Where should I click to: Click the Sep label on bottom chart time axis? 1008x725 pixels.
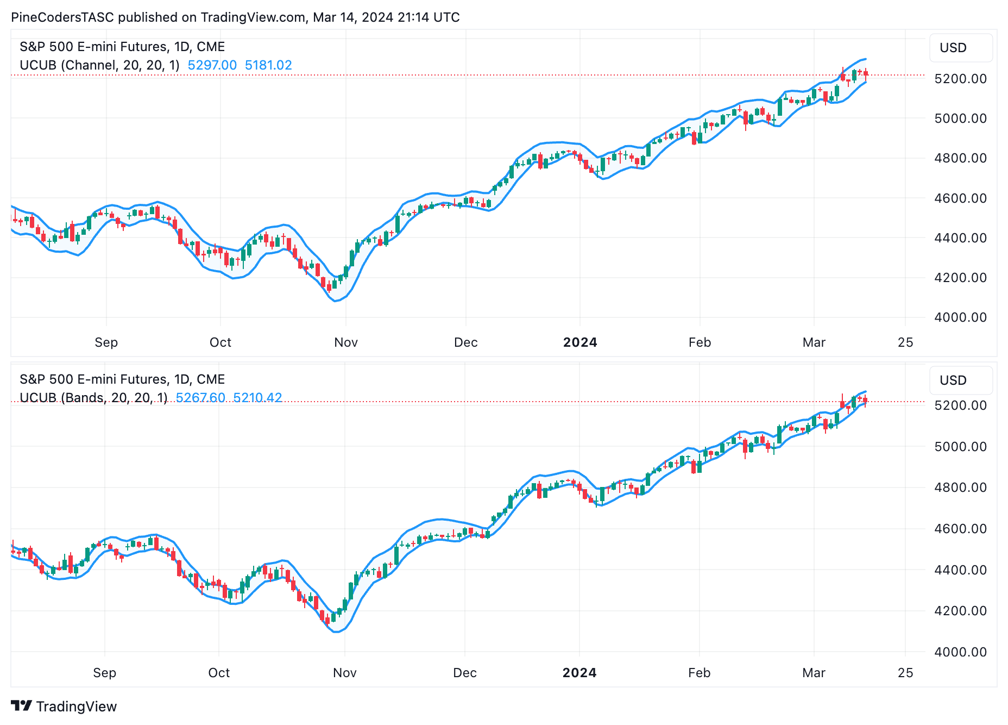[105, 673]
